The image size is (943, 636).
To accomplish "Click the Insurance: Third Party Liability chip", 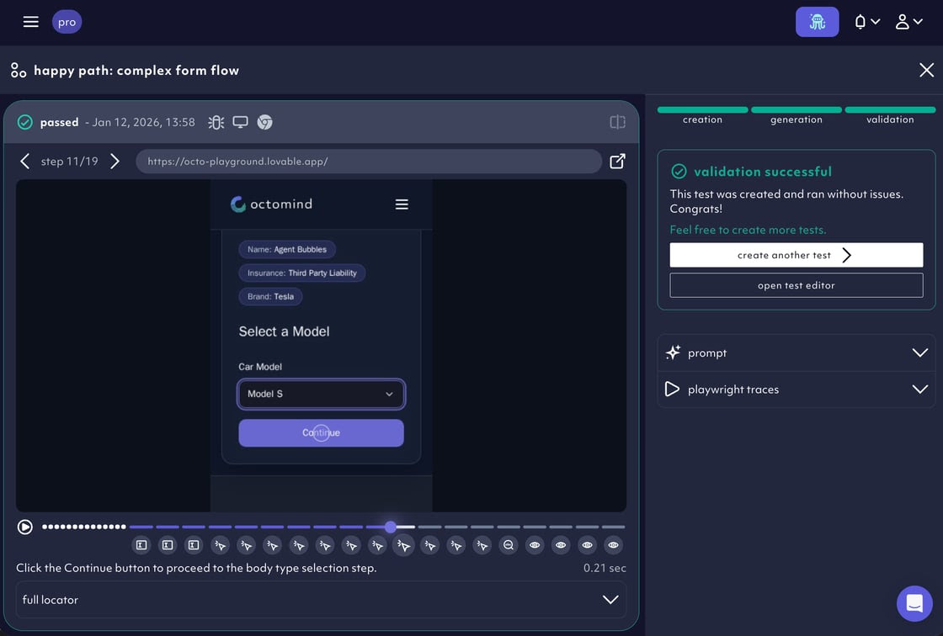I will tap(302, 273).
